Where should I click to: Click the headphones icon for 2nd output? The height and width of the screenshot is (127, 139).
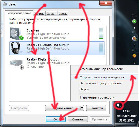click(x=16, y=48)
